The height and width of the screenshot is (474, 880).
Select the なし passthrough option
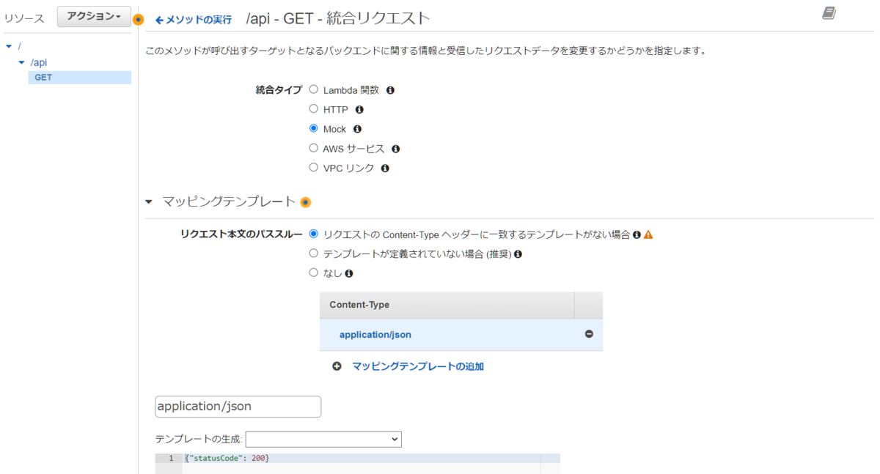[314, 272]
